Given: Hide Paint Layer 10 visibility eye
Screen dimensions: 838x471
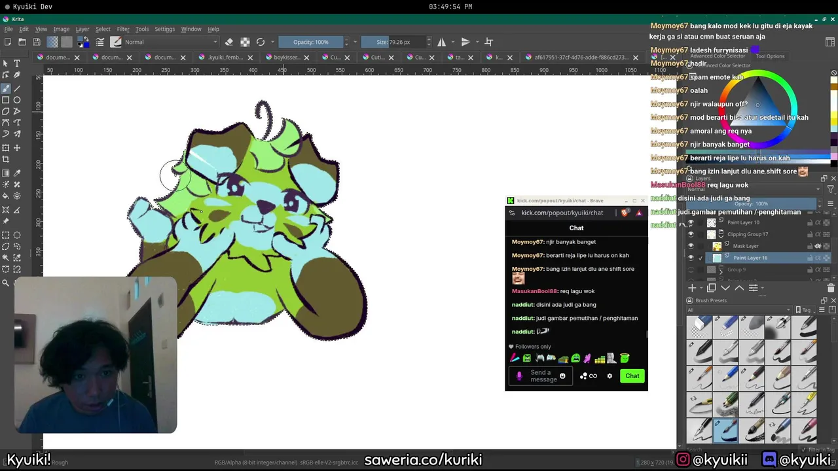Looking at the screenshot, I should (691, 223).
